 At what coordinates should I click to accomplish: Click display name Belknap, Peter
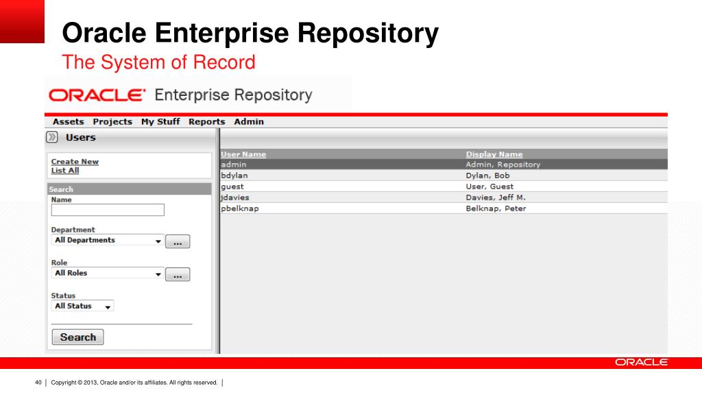496,208
